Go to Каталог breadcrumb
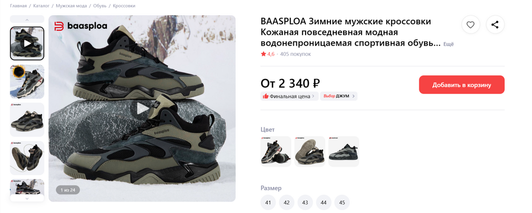This screenshot has height=213, width=532. coord(41,6)
